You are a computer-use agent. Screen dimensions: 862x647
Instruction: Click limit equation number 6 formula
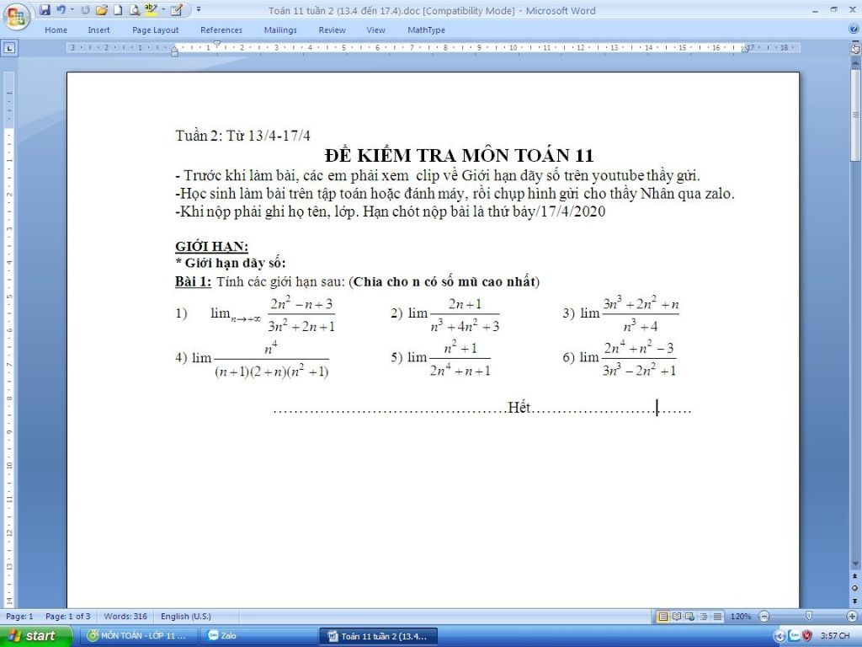pos(628,359)
